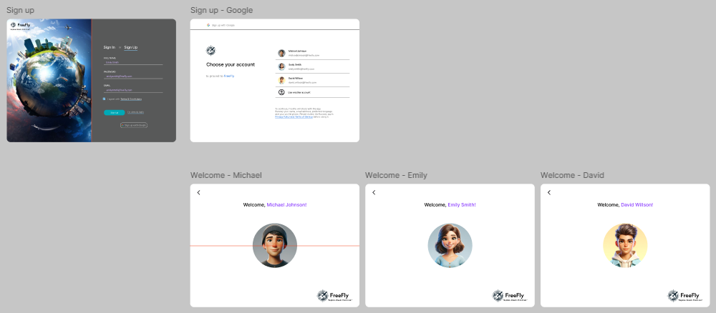Viewport: 716px width, 313px height.
Task: Click the compass-plane logo above 'Choose your account'
Action: coord(211,51)
